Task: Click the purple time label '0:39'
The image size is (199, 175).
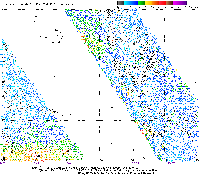Action: tap(3, 163)
